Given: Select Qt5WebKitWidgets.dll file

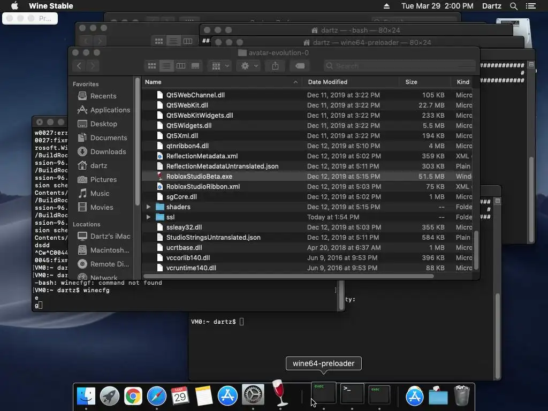Looking at the screenshot, I should pos(307,115).
